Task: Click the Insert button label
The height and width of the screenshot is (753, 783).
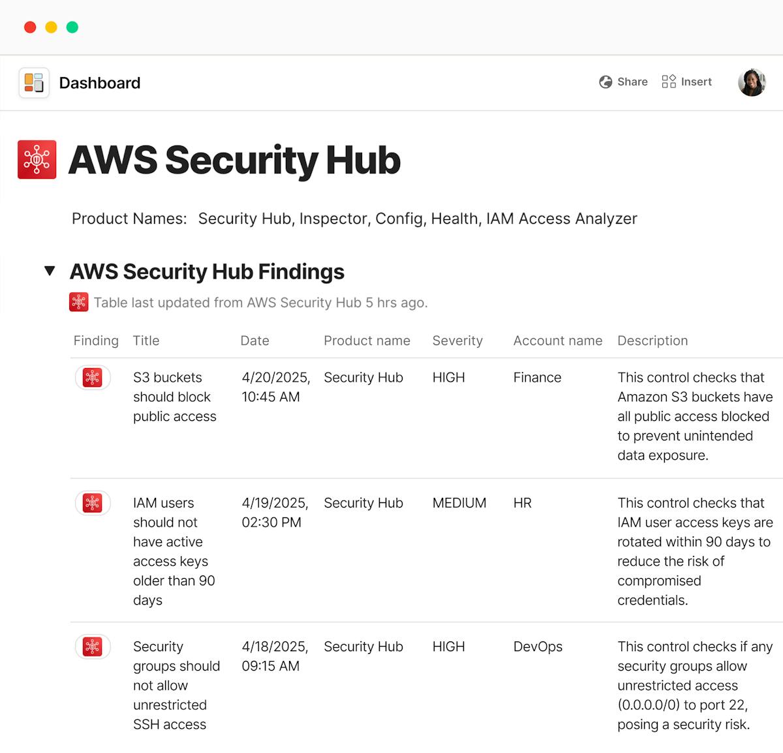Action: pos(696,82)
